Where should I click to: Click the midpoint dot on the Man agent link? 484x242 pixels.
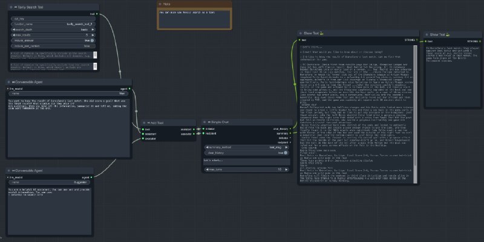[137, 111]
